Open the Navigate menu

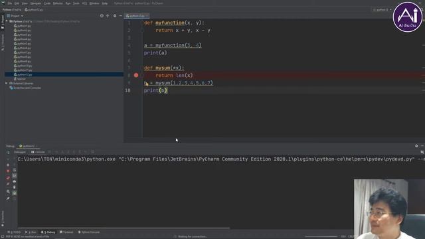click(35, 3)
